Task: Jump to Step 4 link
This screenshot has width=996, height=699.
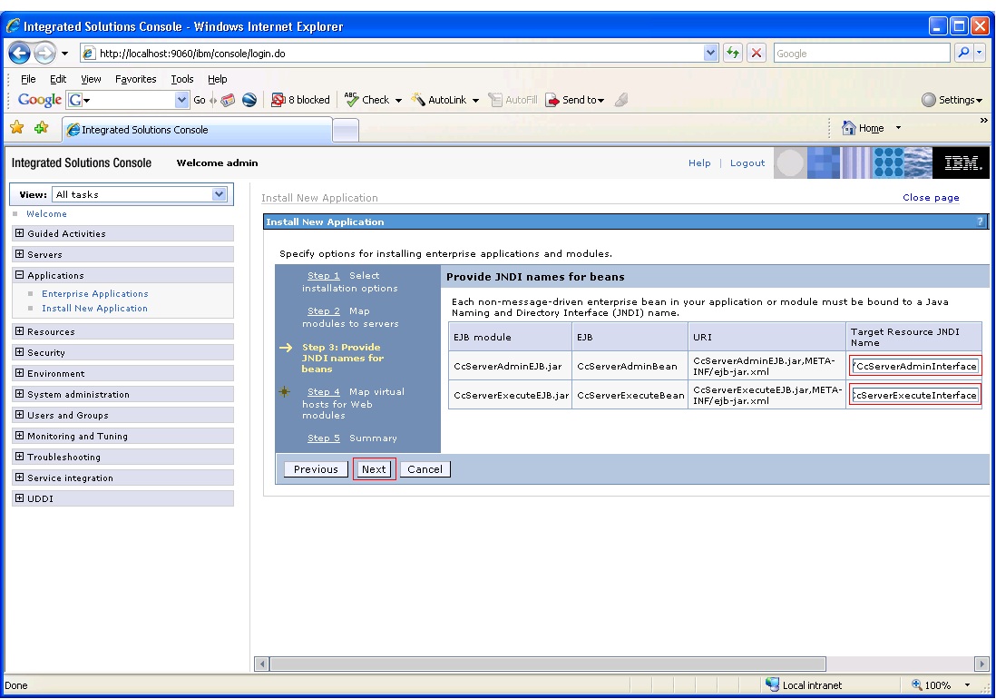Action: click(323, 391)
